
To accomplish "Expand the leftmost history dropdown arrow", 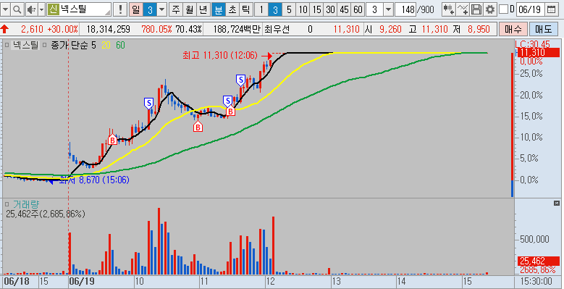I will click(x=5, y=9).
